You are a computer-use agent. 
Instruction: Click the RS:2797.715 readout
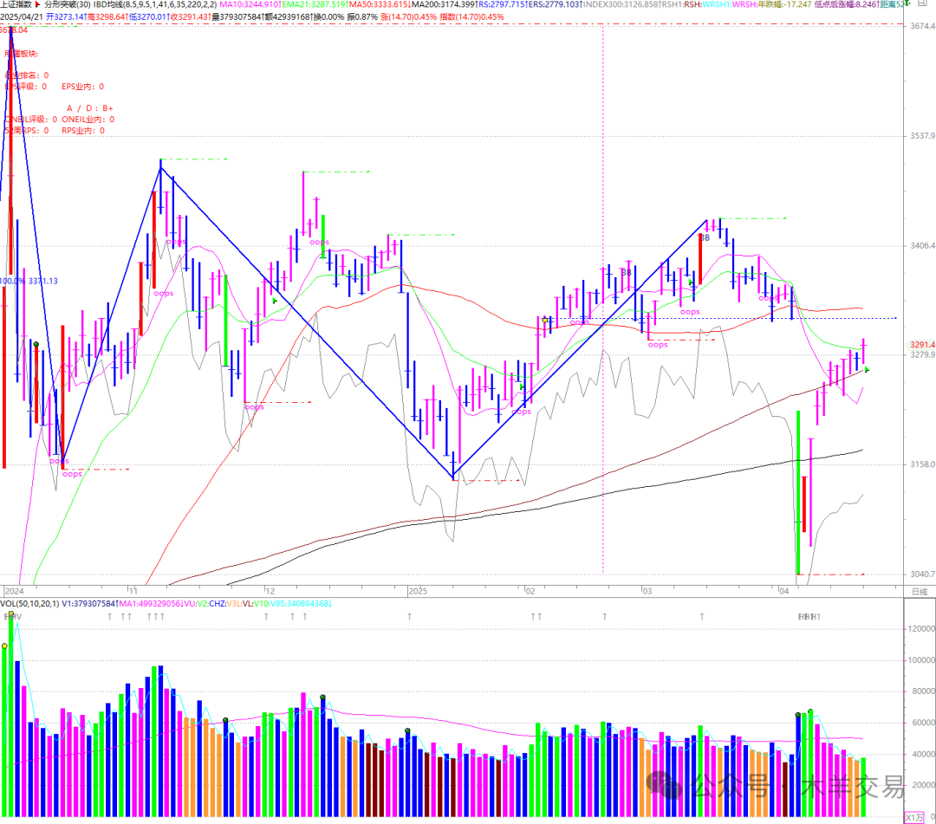point(503,5)
